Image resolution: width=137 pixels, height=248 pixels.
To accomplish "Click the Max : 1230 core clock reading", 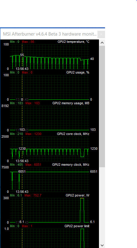I will pos(33,134).
